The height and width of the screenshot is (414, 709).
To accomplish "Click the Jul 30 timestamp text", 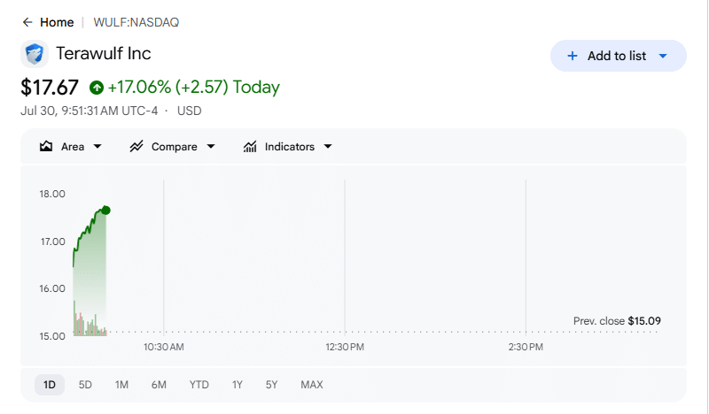I will [x=90, y=111].
